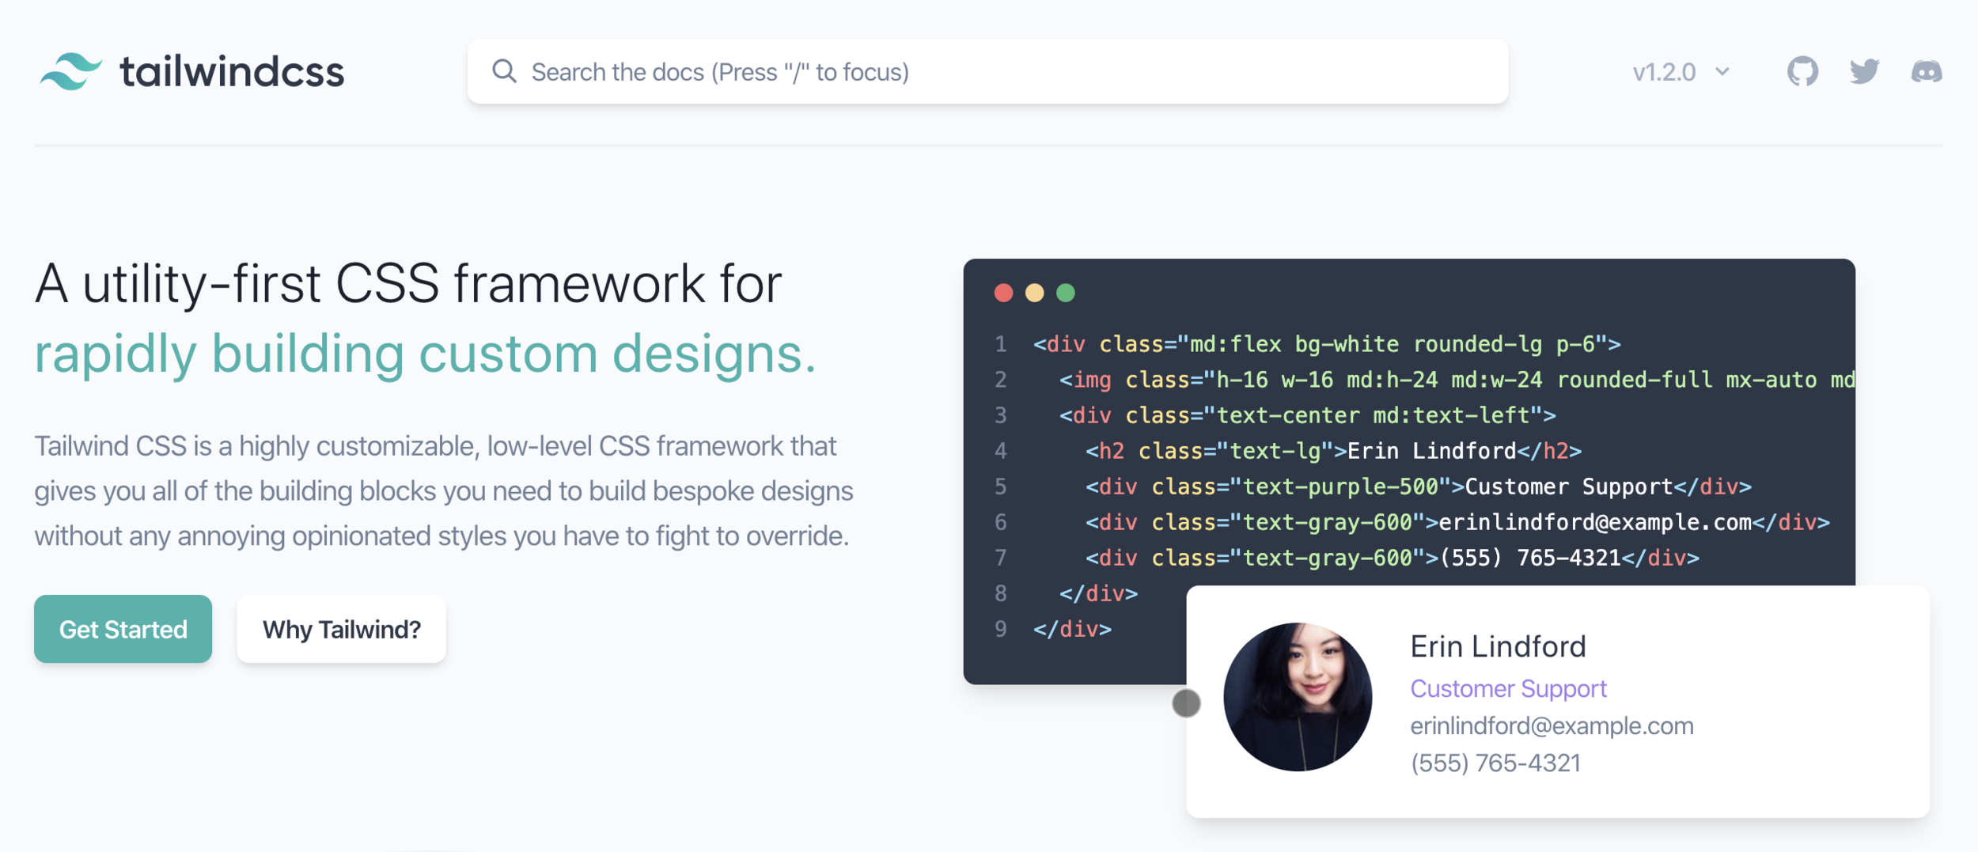Click the Erin Lindford name on card
The height and width of the screenshot is (852, 1978).
coord(1498,646)
